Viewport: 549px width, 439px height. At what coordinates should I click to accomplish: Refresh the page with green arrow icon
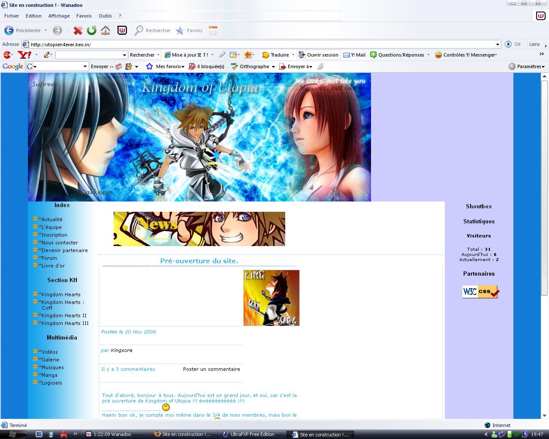tap(91, 30)
